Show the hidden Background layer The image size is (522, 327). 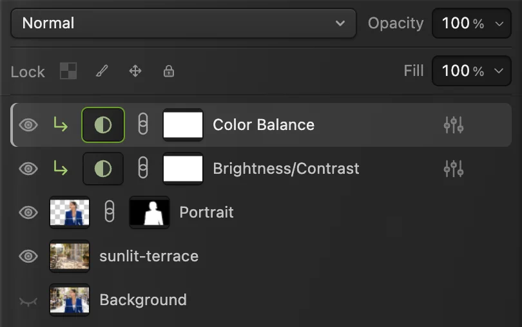click(28, 301)
